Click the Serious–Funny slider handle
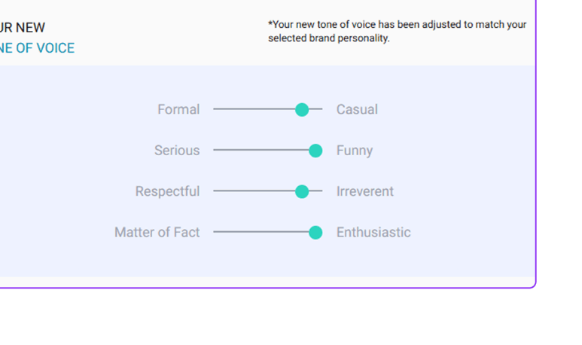The width and height of the screenshot is (582, 345). (x=315, y=151)
